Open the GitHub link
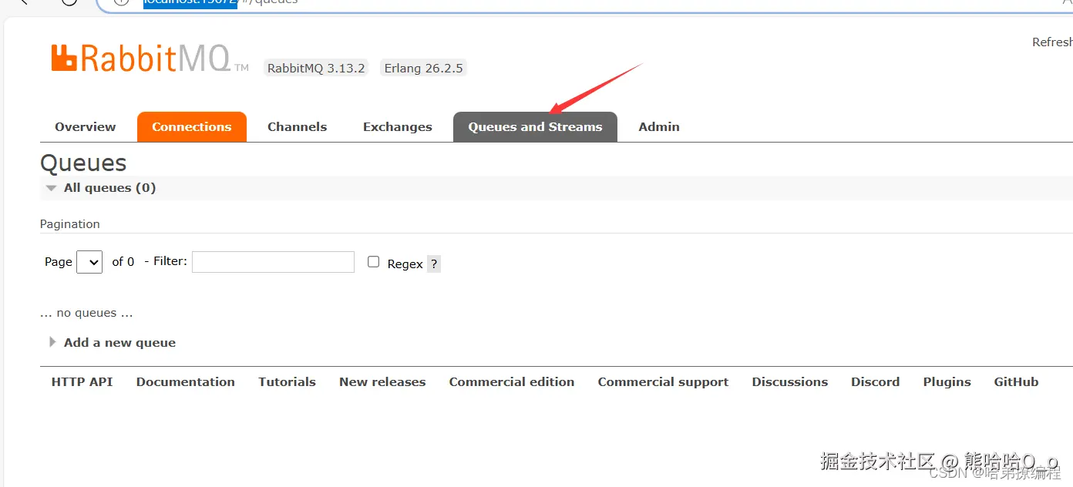Viewport: 1073px width, 487px height. (1016, 382)
